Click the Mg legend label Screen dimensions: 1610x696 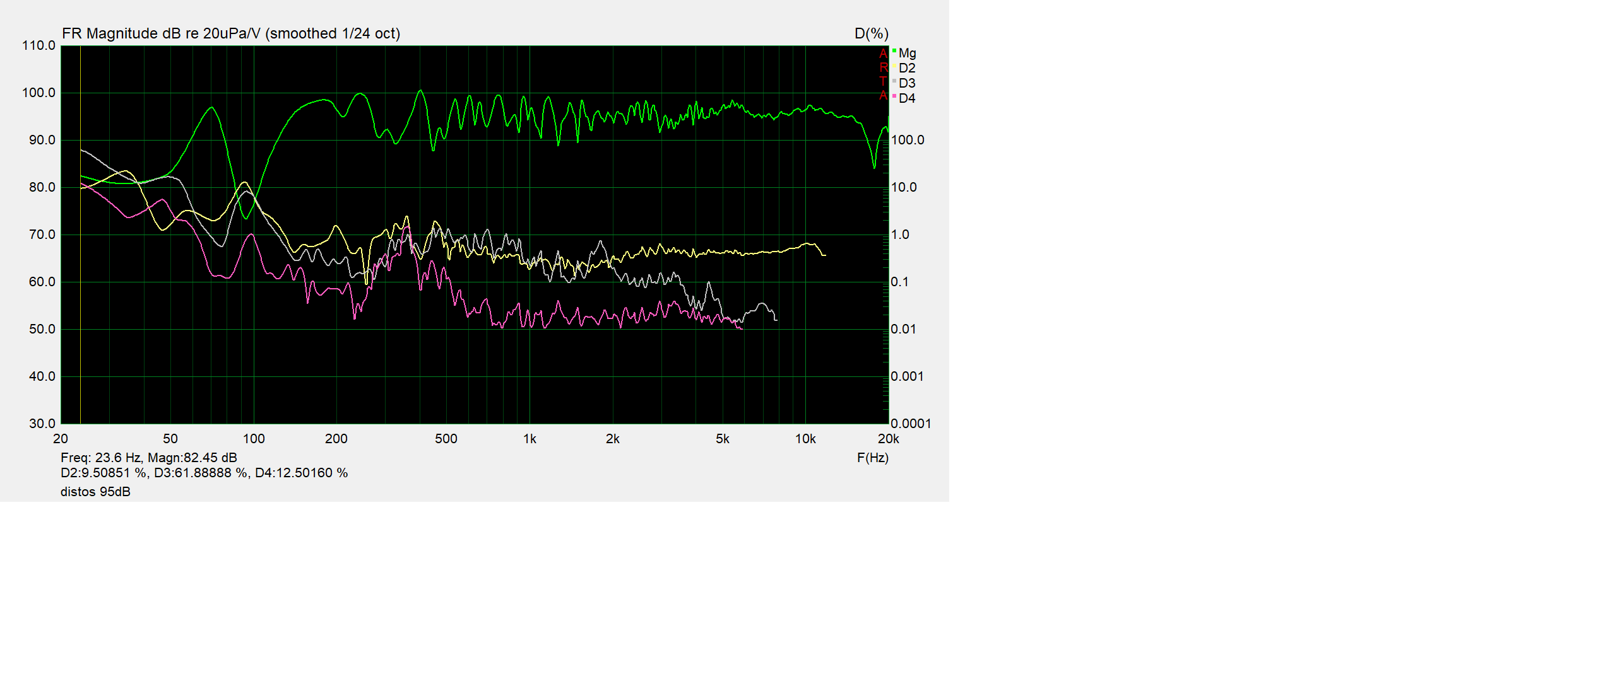coord(907,54)
